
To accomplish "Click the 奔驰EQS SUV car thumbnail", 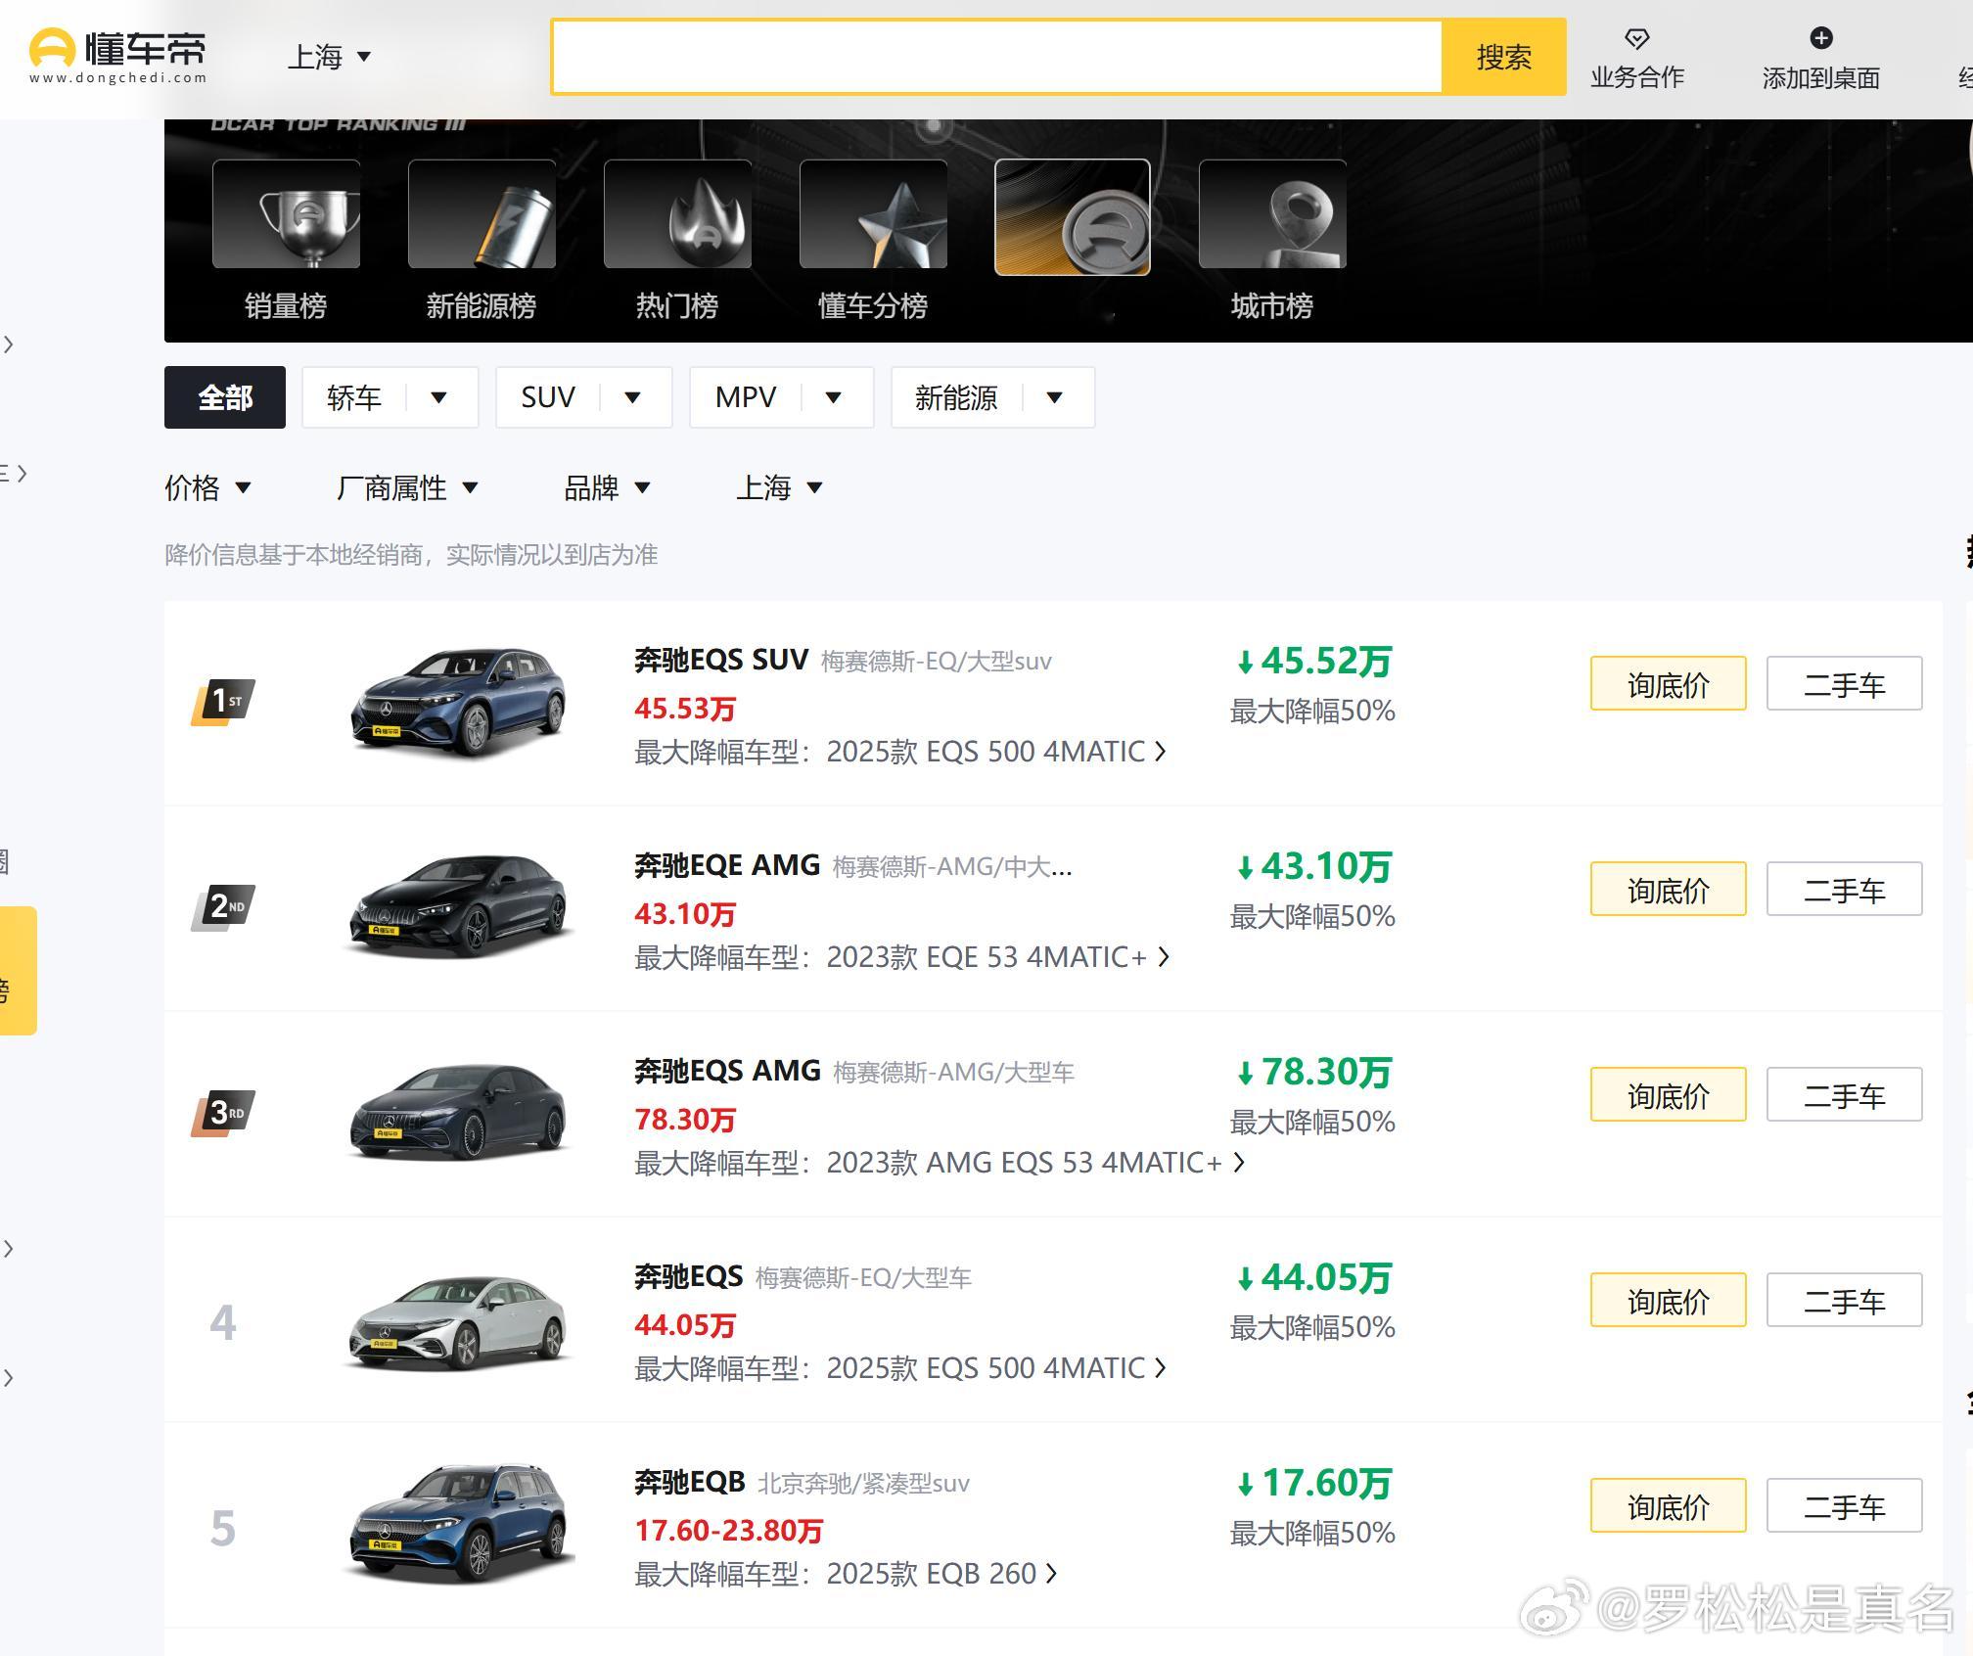I will tap(458, 701).
